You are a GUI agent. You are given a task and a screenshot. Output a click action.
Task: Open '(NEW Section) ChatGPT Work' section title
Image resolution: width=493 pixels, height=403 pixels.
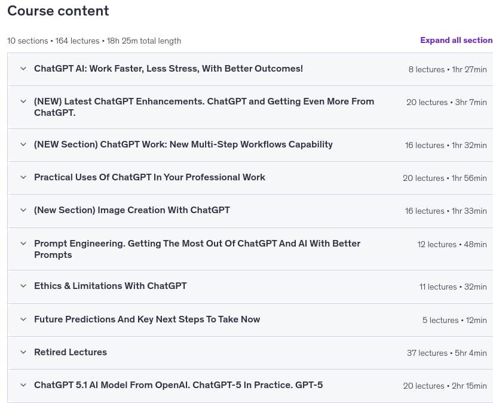pos(183,144)
